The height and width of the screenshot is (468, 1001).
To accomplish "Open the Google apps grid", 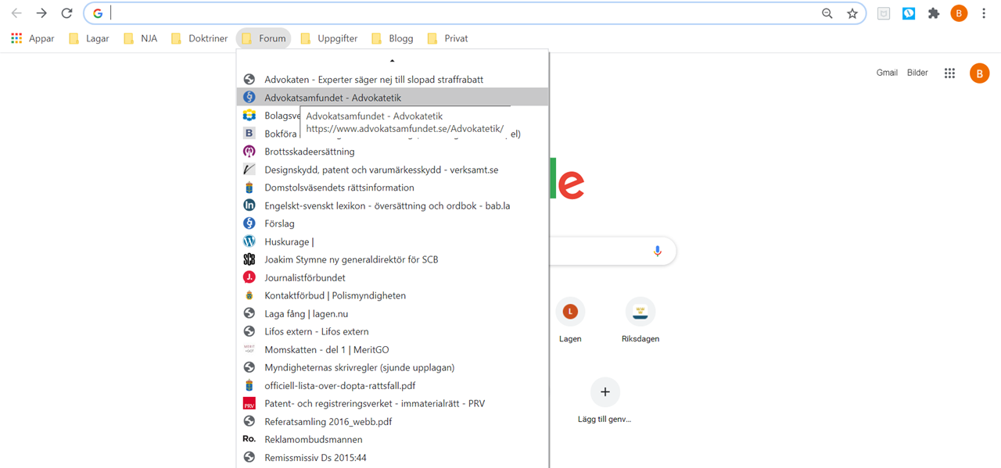I will click(949, 73).
